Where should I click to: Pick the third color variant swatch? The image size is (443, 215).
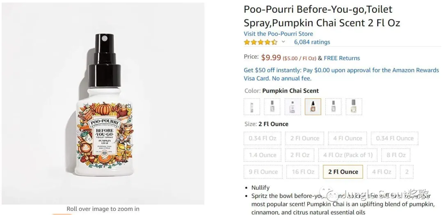tap(293, 107)
